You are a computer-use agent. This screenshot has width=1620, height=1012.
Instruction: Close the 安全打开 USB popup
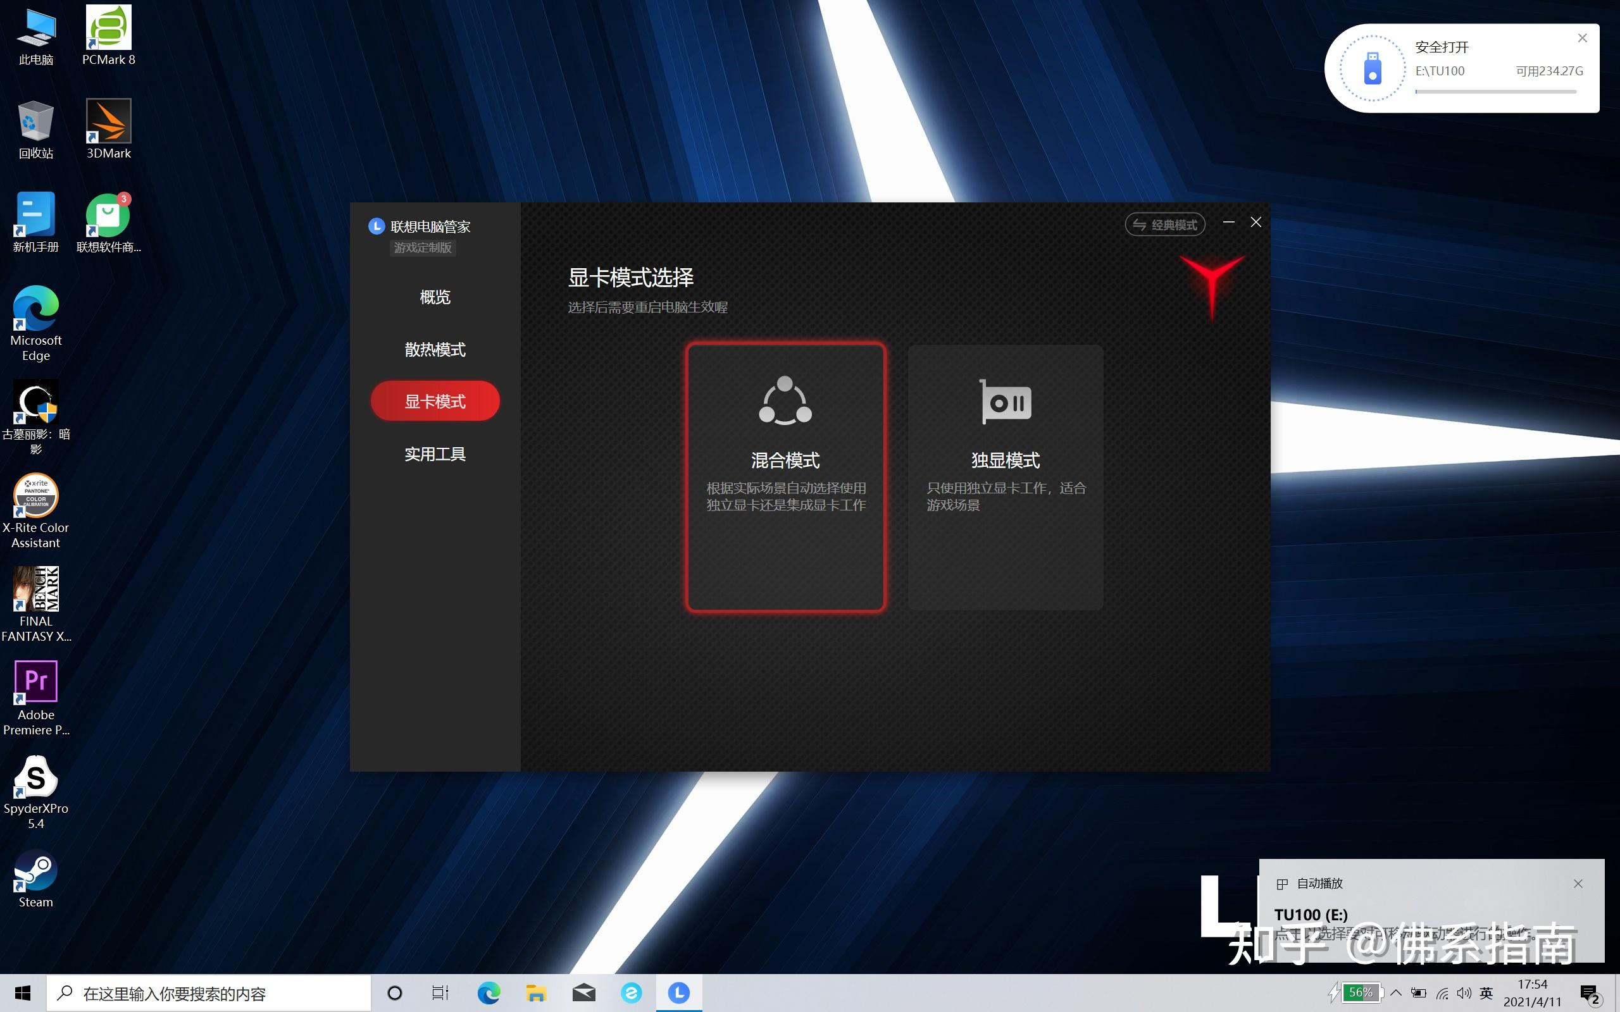point(1583,38)
